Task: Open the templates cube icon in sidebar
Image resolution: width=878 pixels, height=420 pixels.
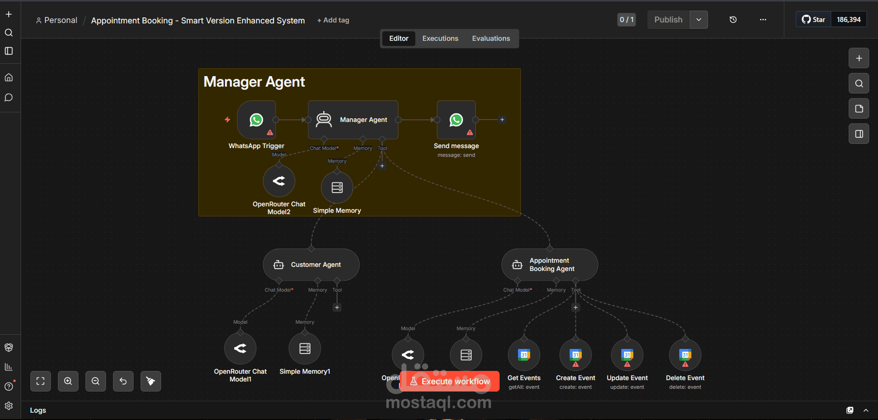Action: point(9,348)
